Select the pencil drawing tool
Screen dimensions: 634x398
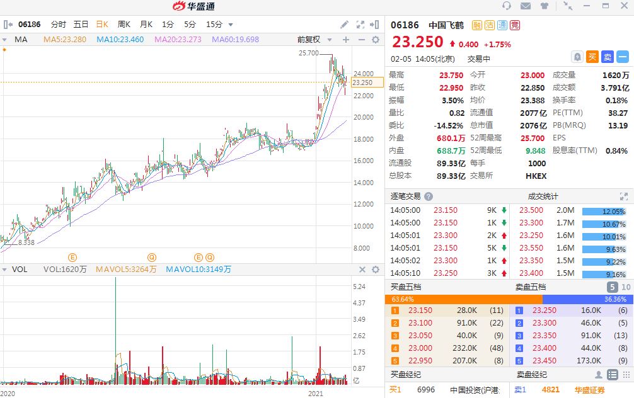(x=344, y=25)
